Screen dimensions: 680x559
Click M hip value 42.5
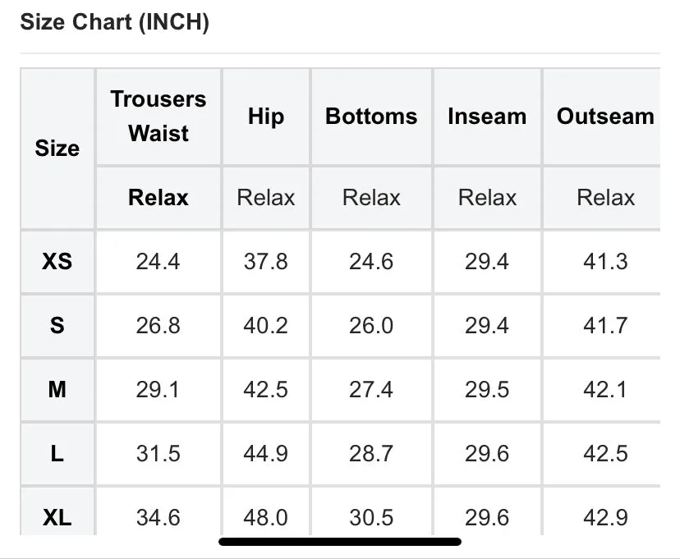[x=265, y=389]
